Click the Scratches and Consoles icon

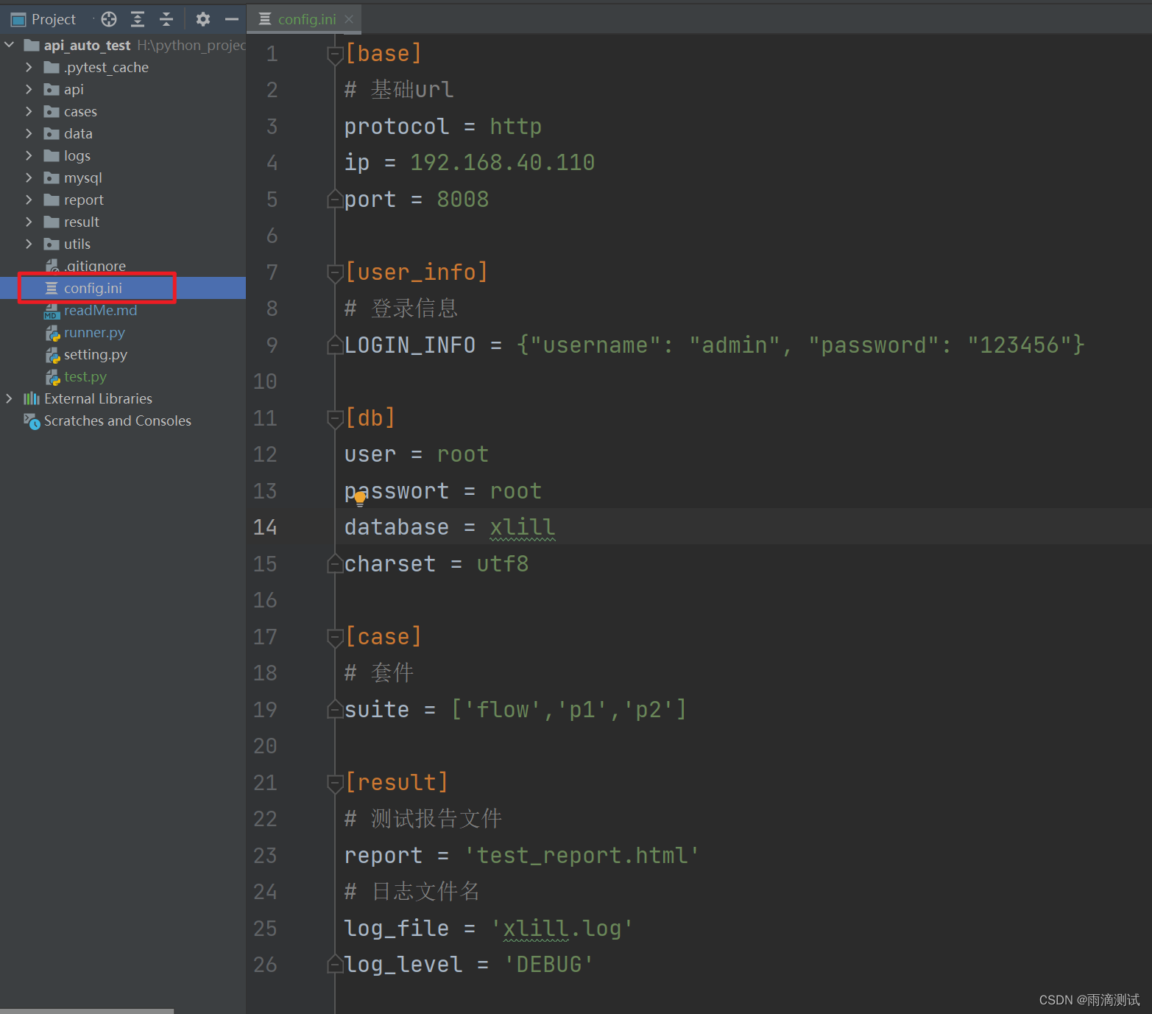click(x=32, y=420)
